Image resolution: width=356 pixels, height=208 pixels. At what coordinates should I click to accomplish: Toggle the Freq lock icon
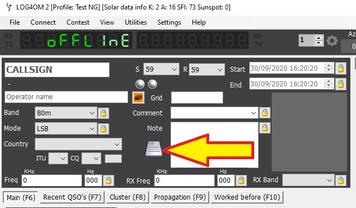coord(109,181)
